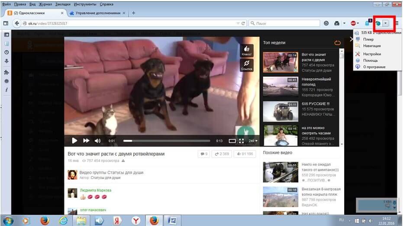The image size is (403, 226).
Task: Click the Adblock Plus toolbar icon
Action: tap(353, 23)
